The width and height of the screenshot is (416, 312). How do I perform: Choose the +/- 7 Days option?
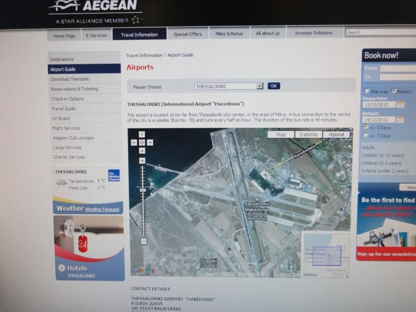click(366, 135)
